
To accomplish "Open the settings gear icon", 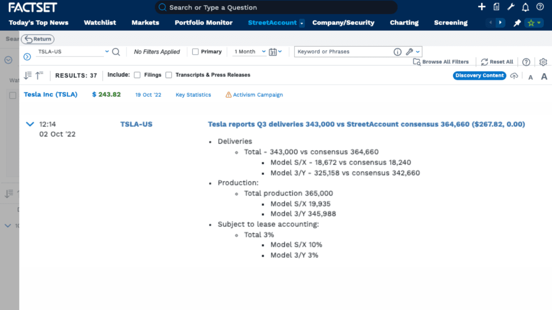I will coord(543,62).
